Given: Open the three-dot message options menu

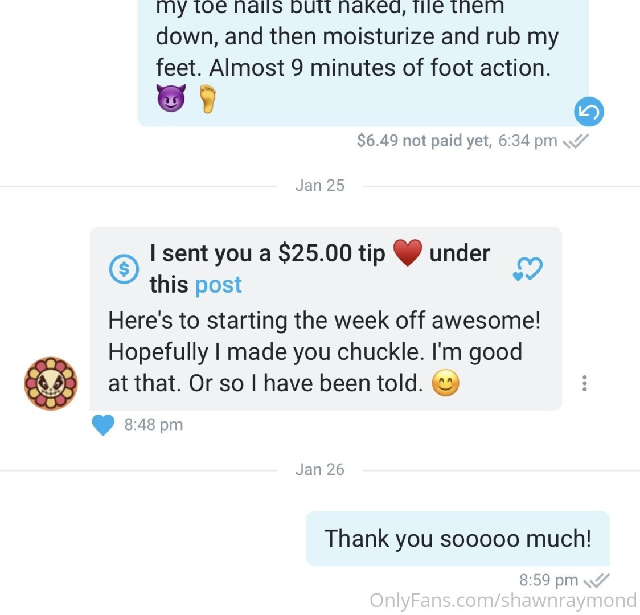Looking at the screenshot, I should pyautogui.click(x=584, y=383).
